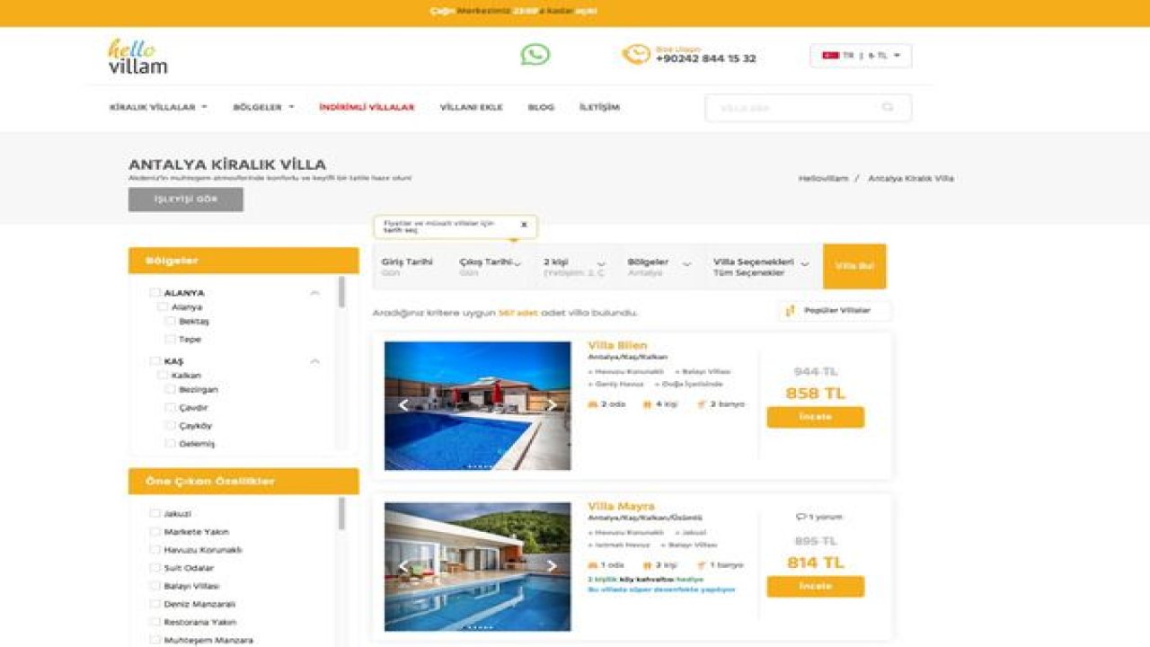1150x647 pixels.
Task: Click the search magnifier icon
Action: pyautogui.click(x=888, y=108)
